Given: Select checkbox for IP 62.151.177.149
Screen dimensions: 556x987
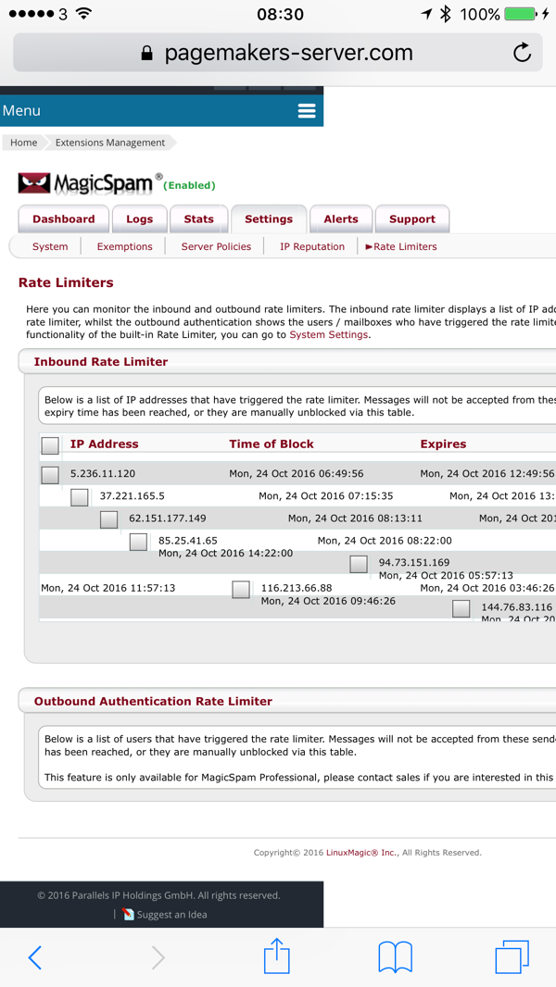Looking at the screenshot, I should point(108,519).
